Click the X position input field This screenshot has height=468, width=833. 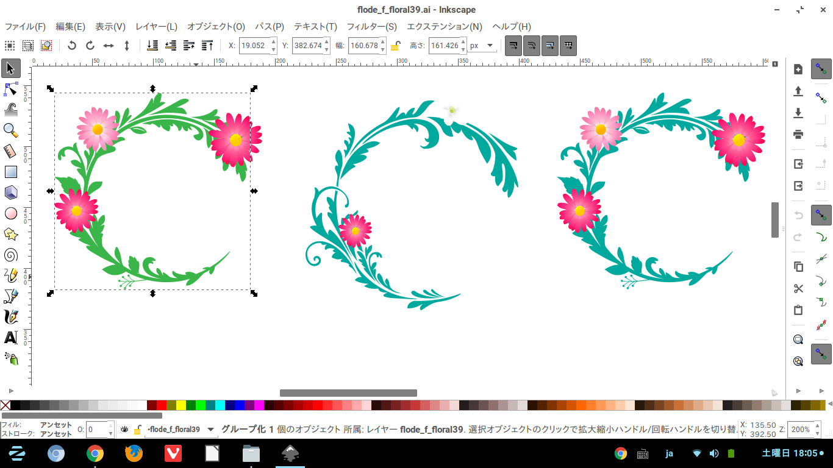click(x=254, y=46)
